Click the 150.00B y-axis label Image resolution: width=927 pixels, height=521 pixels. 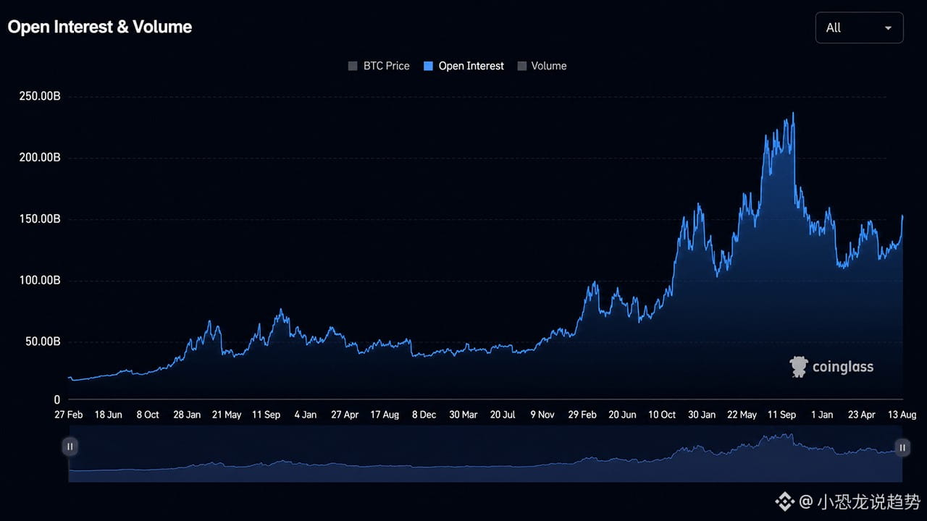click(x=40, y=219)
